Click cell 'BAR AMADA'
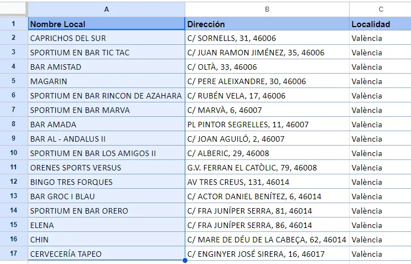Image resolution: width=411 pixels, height=264 pixels. (106, 125)
